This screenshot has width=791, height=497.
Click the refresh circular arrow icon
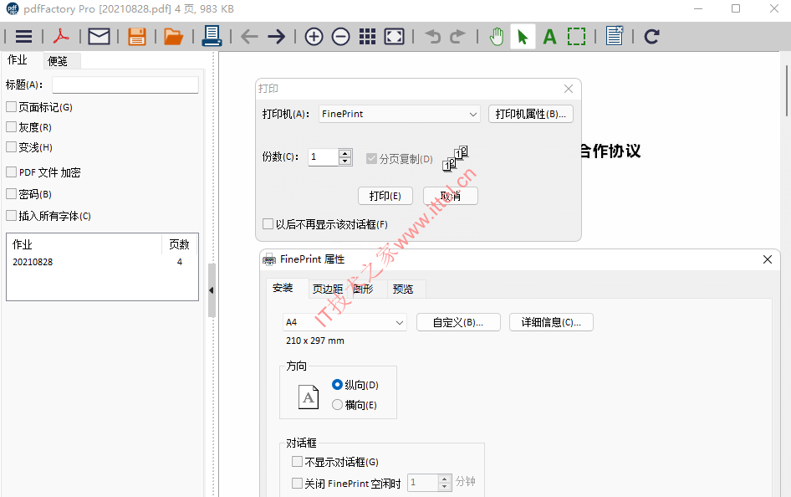651,36
